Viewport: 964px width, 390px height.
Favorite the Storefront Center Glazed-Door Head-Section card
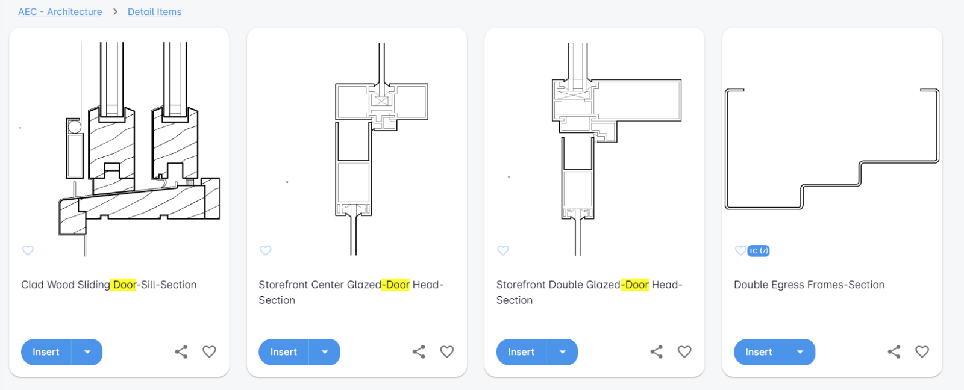447,352
